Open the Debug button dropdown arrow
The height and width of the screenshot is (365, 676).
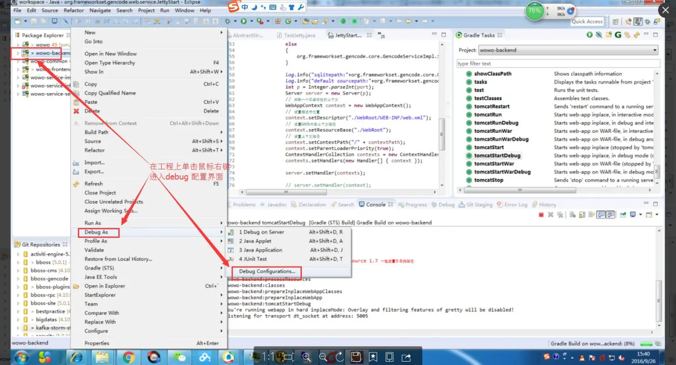click(235, 21)
